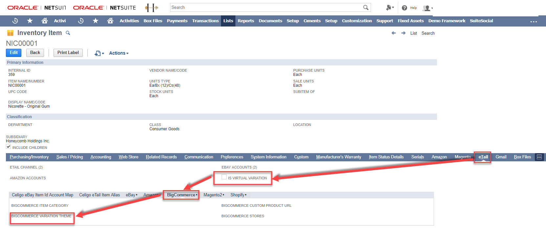The height and width of the screenshot is (233, 546).
Task: Toggle the subtab layout view icon
Action: tap(539, 157)
